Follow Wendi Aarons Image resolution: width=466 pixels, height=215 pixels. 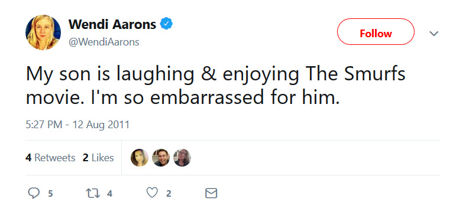[x=376, y=32]
